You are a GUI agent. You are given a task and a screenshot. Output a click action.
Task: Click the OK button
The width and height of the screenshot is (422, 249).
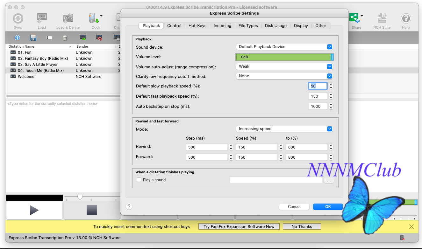point(328,207)
